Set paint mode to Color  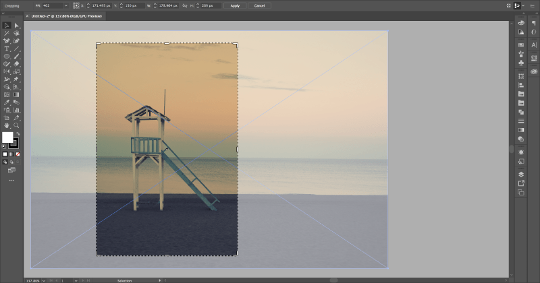[5, 154]
